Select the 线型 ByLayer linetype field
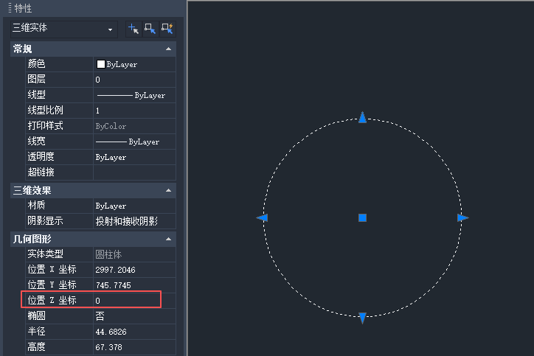This screenshot has width=534, height=356. tap(133, 95)
